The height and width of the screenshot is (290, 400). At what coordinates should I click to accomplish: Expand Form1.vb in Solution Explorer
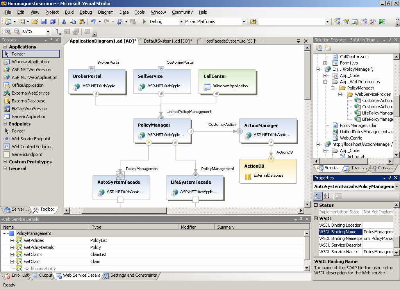325,63
